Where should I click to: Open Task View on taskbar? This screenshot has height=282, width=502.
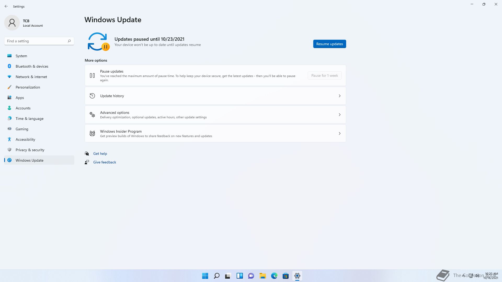click(x=228, y=276)
